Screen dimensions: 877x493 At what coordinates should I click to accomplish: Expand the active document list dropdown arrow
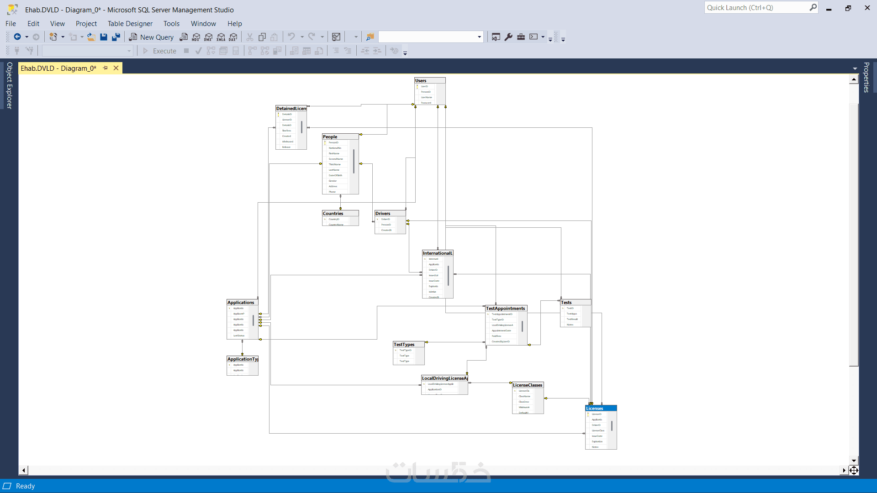855,68
